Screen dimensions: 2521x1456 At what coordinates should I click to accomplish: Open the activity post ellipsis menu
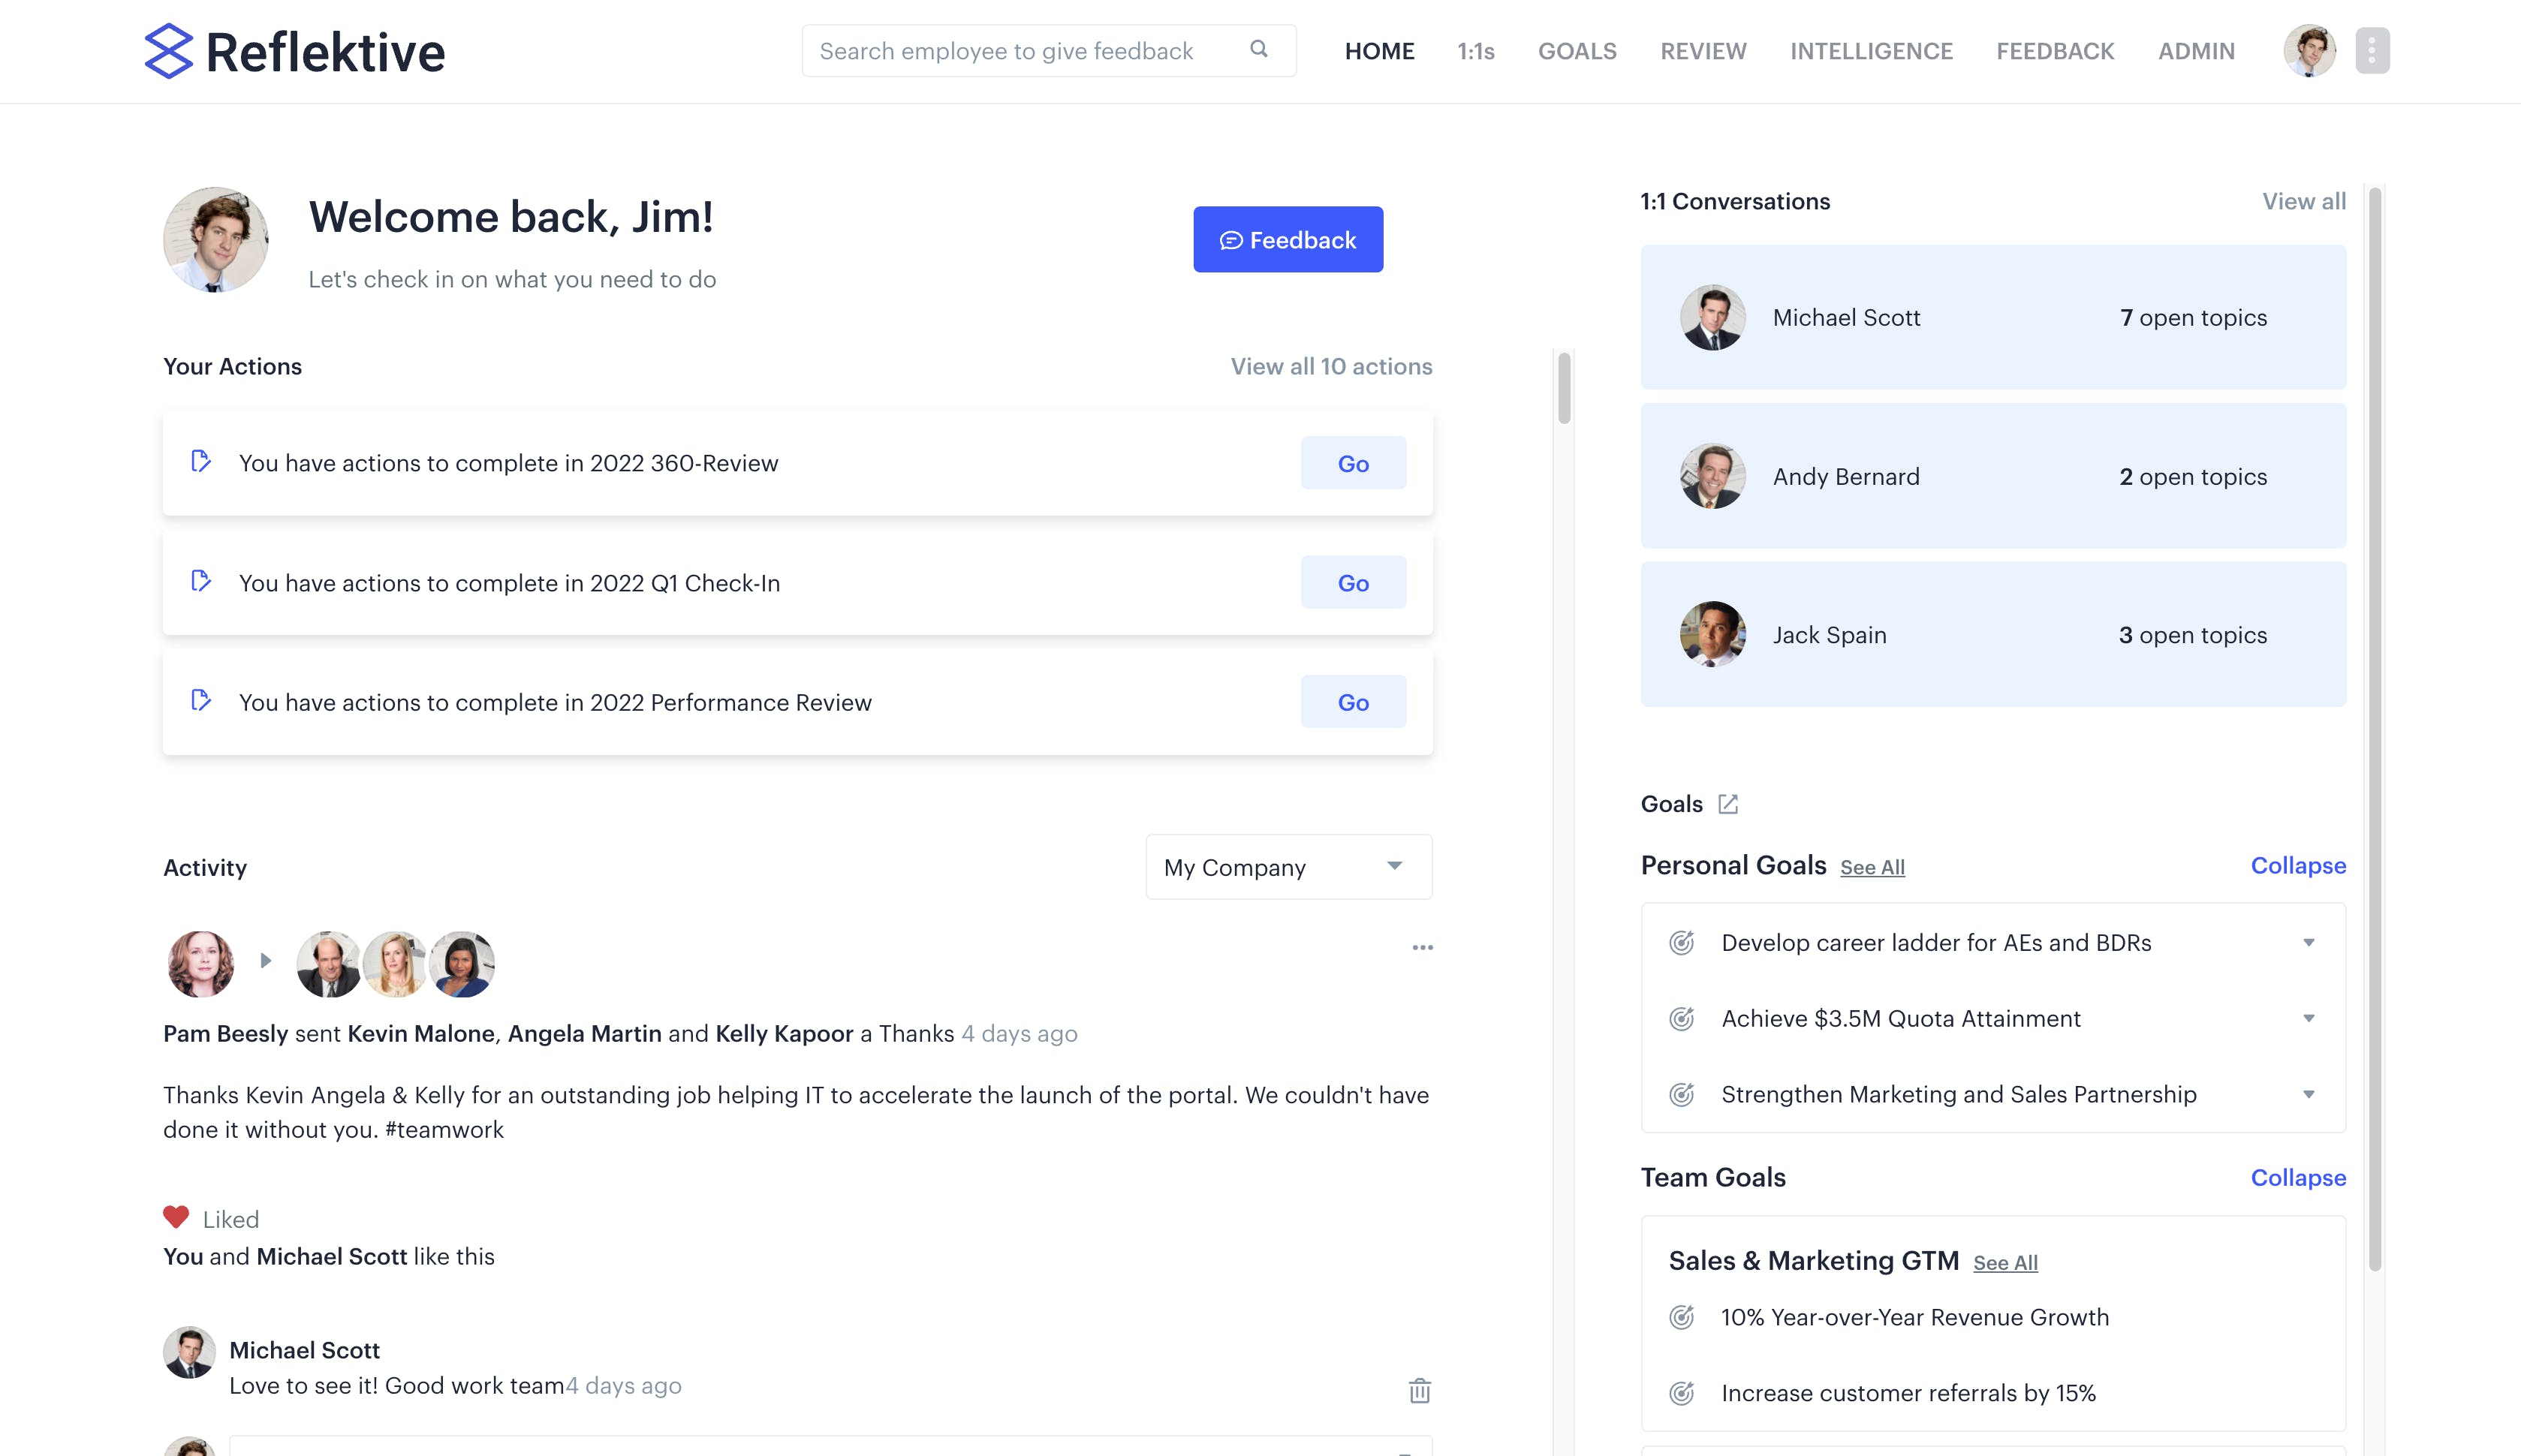[1422, 947]
